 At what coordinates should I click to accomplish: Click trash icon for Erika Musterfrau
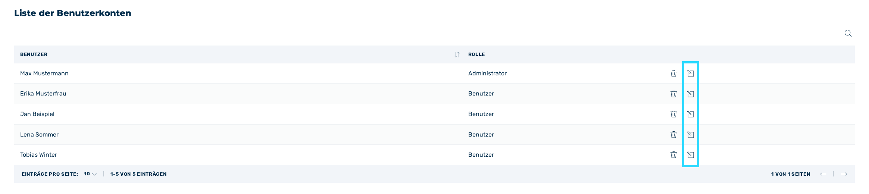[x=673, y=94]
